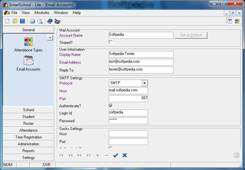The image size is (245, 170).
Task: Expand the Reports sidebar group
Action: [29, 151]
